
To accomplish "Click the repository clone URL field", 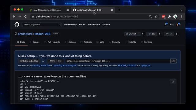I will point(118,61).
